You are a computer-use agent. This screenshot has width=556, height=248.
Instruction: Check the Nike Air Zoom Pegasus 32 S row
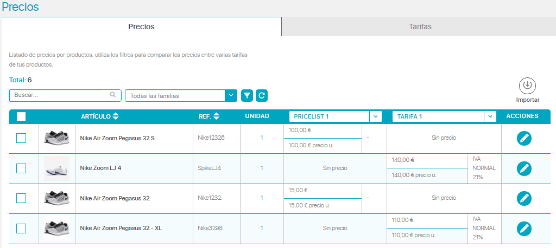21,138
